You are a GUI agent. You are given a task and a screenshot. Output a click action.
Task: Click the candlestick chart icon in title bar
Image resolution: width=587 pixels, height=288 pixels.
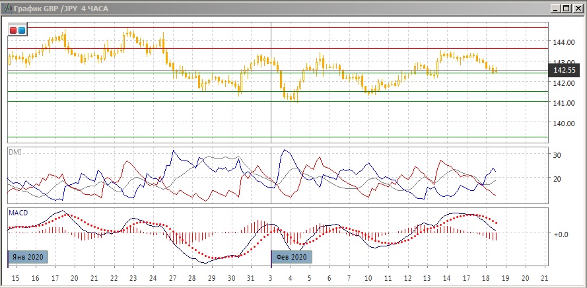[x=7, y=8]
